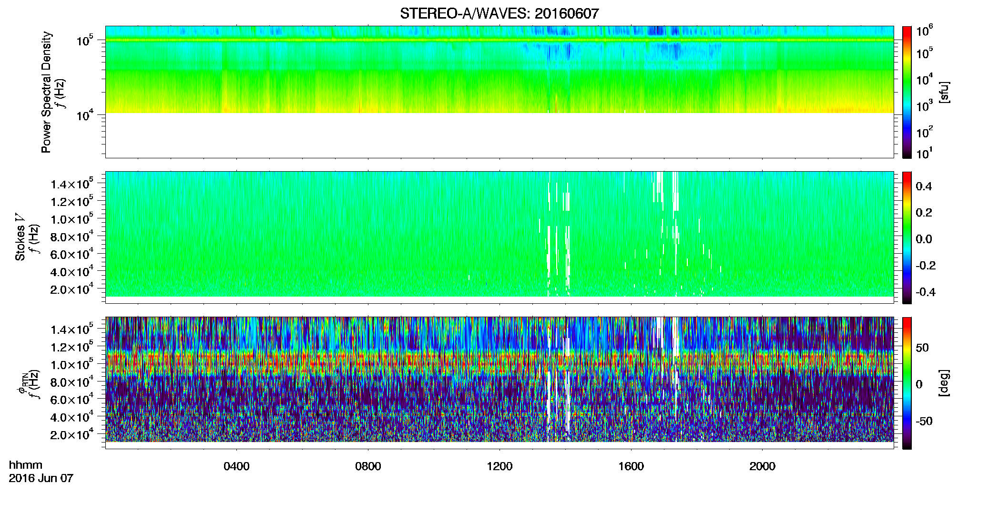Click the -0.4 value on Stokes colorbar
Image resolution: width=999 pixels, height=515 pixels.
[925, 292]
